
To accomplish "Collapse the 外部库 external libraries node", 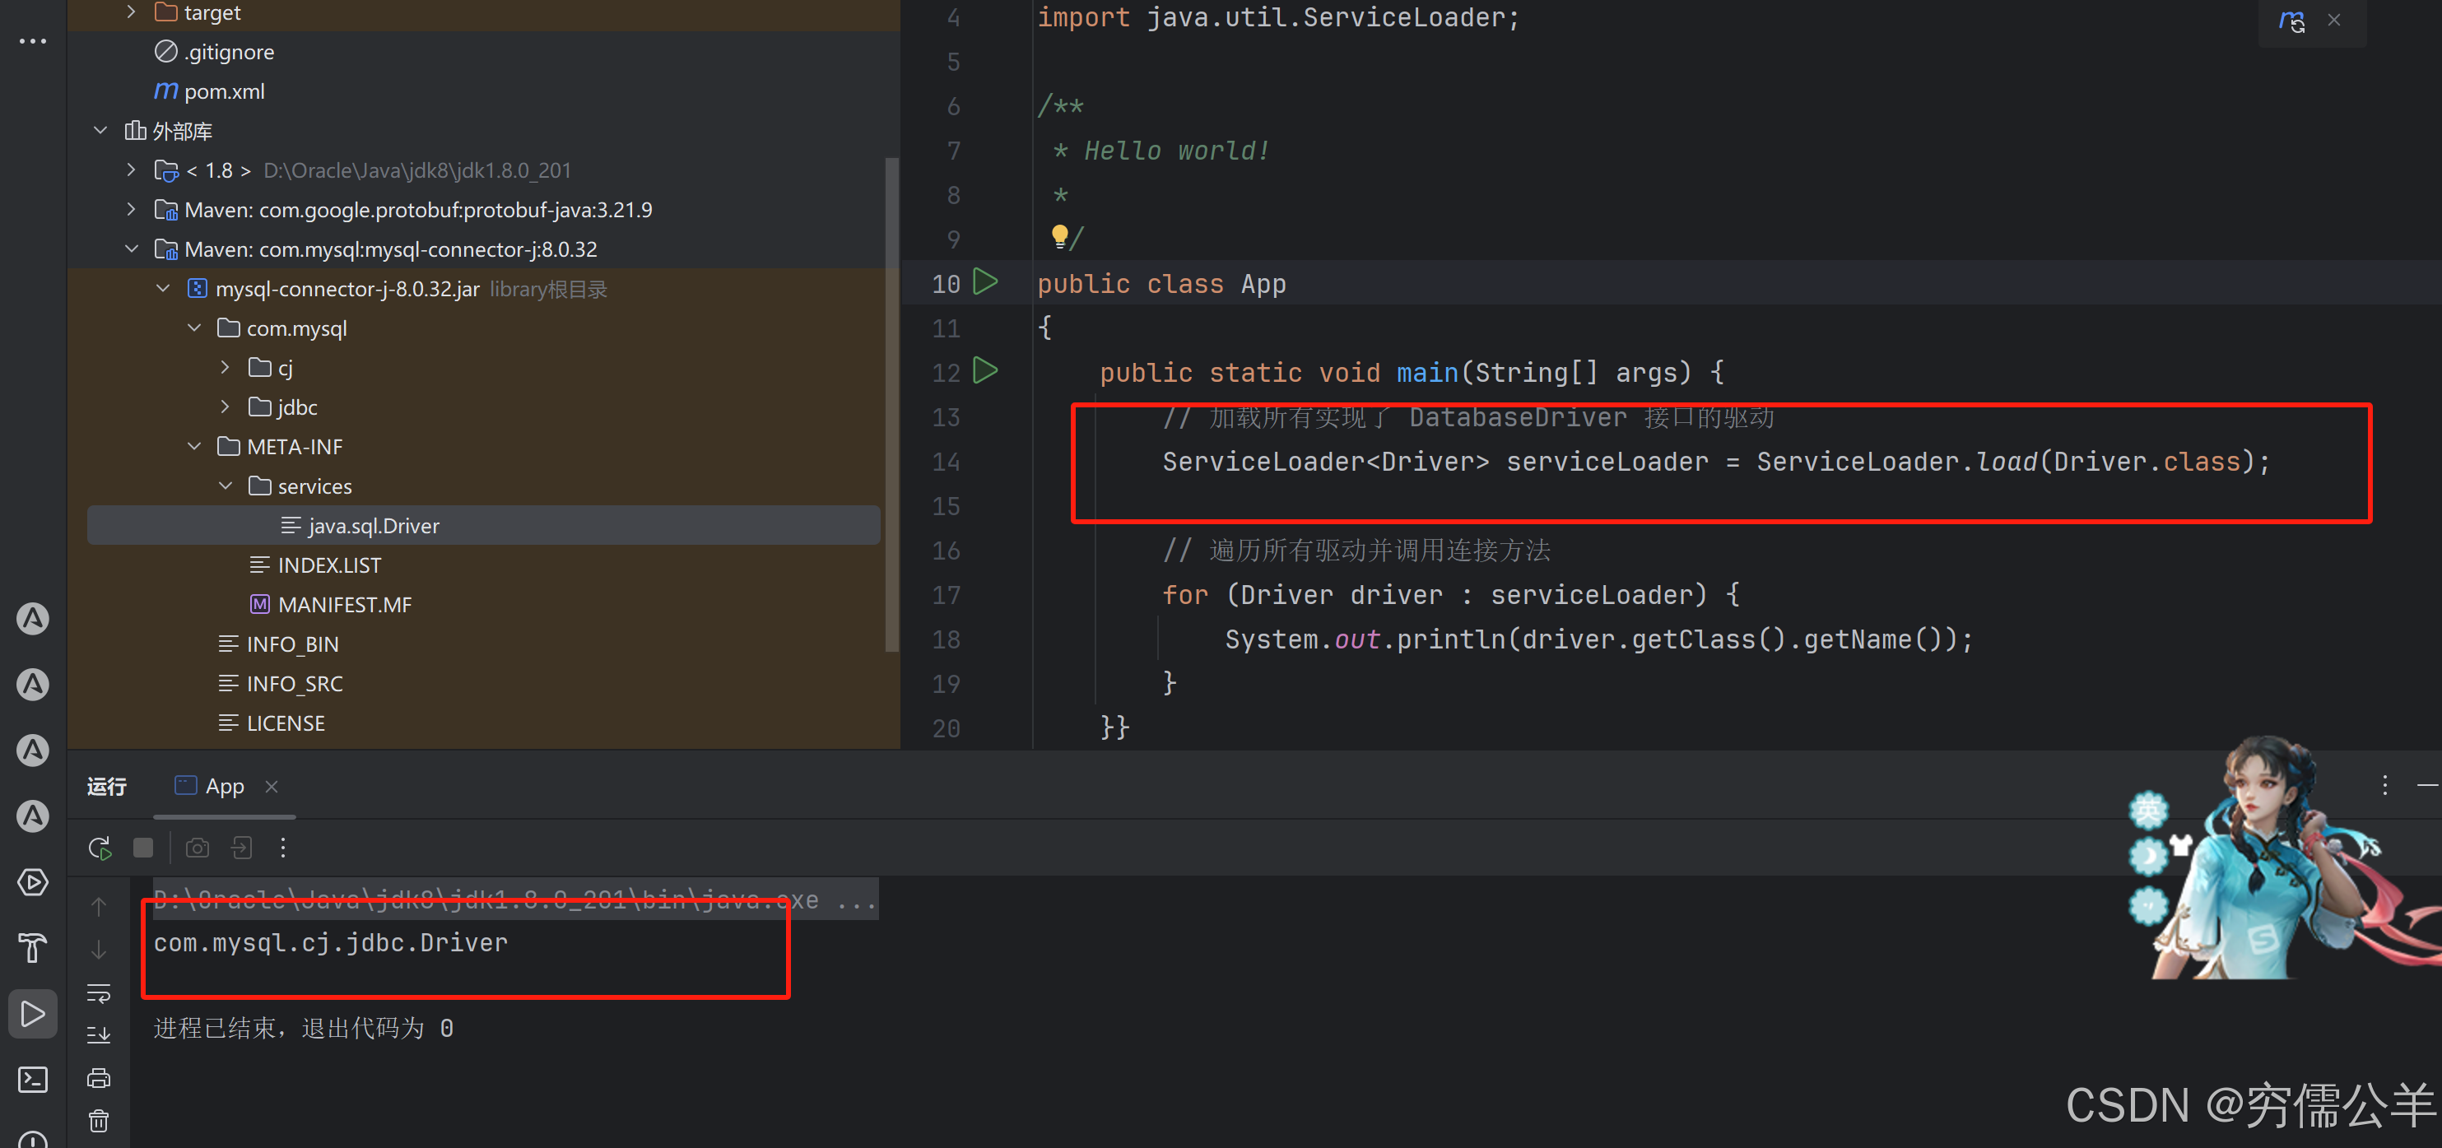I will point(100,130).
